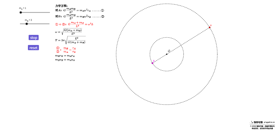This screenshot has height=130, width=276.
Task: Click the 物物可微 logo
Action: pos(256,122)
